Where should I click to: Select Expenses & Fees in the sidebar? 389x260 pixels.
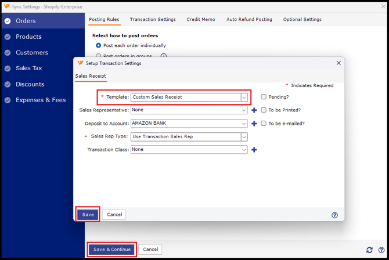pos(41,100)
